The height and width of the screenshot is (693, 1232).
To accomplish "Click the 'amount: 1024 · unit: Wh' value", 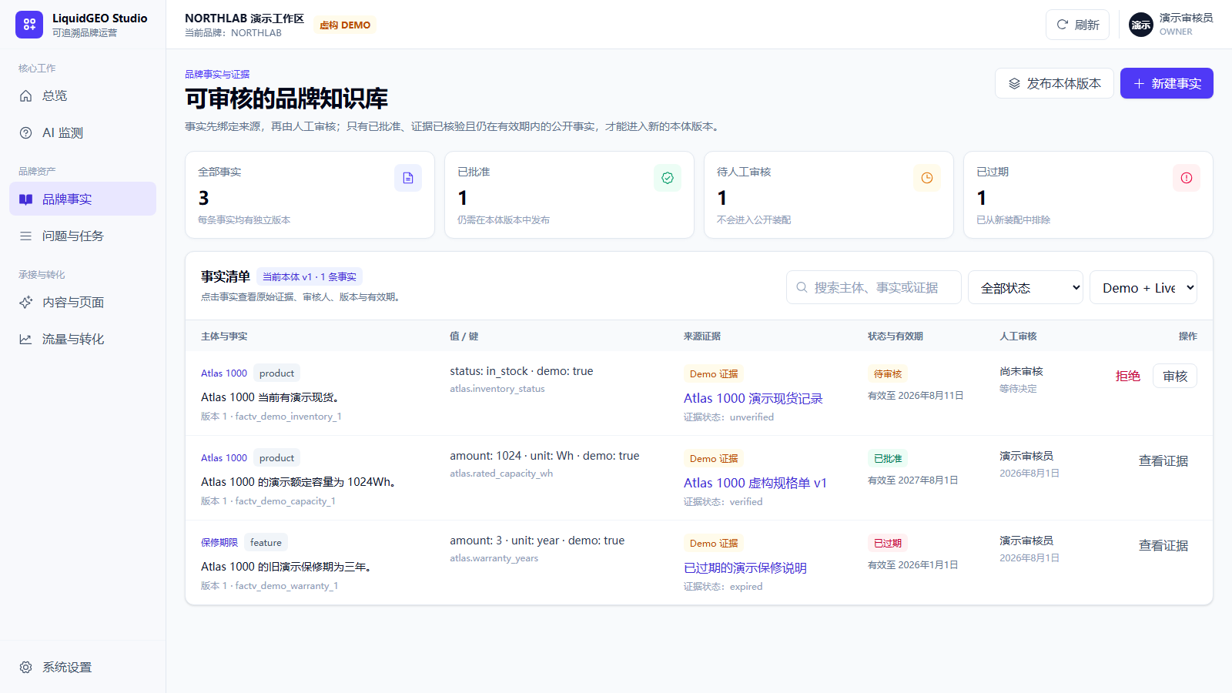I will coord(512,456).
